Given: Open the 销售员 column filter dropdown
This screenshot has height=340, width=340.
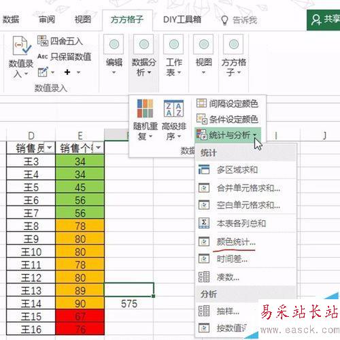Looking at the screenshot, I should point(49,148).
